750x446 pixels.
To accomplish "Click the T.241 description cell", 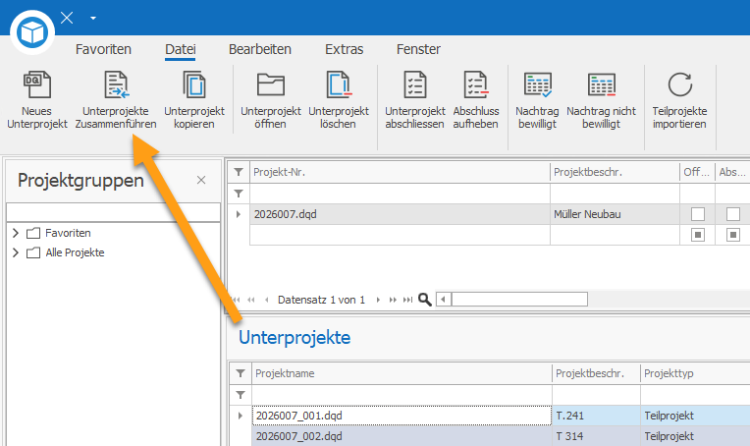I will coord(596,416).
